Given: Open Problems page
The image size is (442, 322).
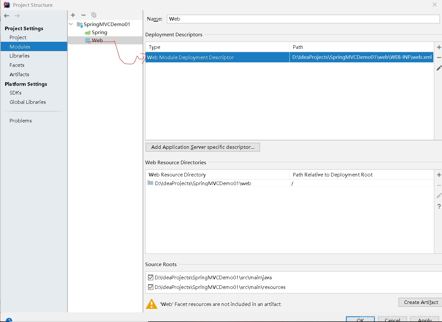Looking at the screenshot, I should pos(21,121).
